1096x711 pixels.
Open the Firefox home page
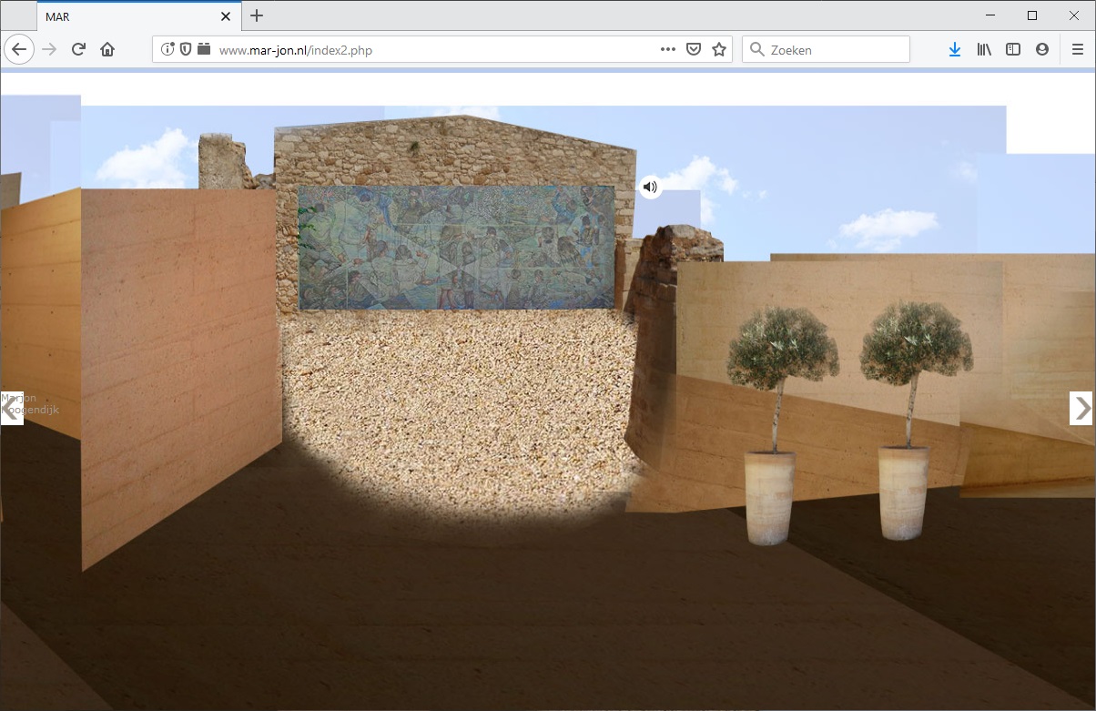click(107, 50)
